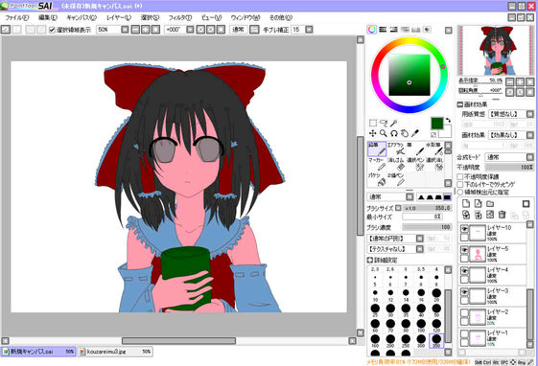The height and width of the screenshot is (366, 538).
Task: Select the 消しゴム eraser tool
Action: point(396,164)
